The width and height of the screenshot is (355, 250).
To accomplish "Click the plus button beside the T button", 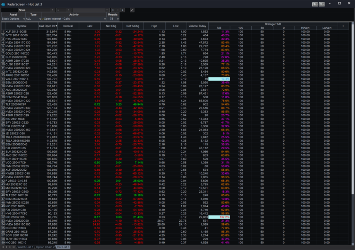I will coord(122,10).
